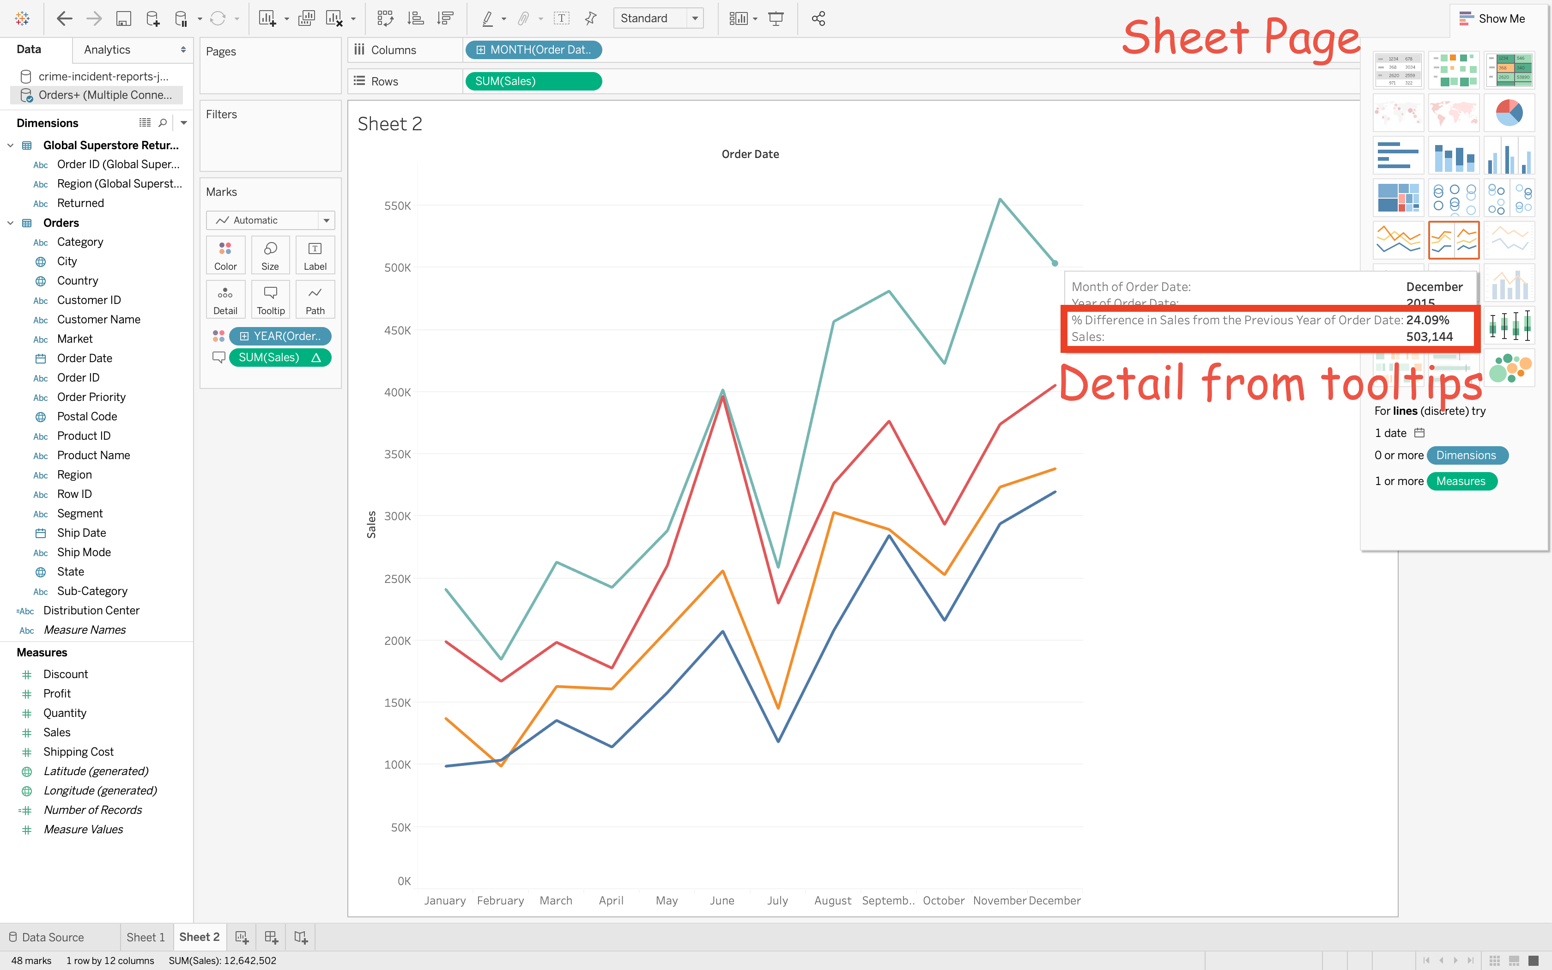Viewport: 1552px width, 970px height.
Task: Click the Presentation Mode icon
Action: point(776,18)
